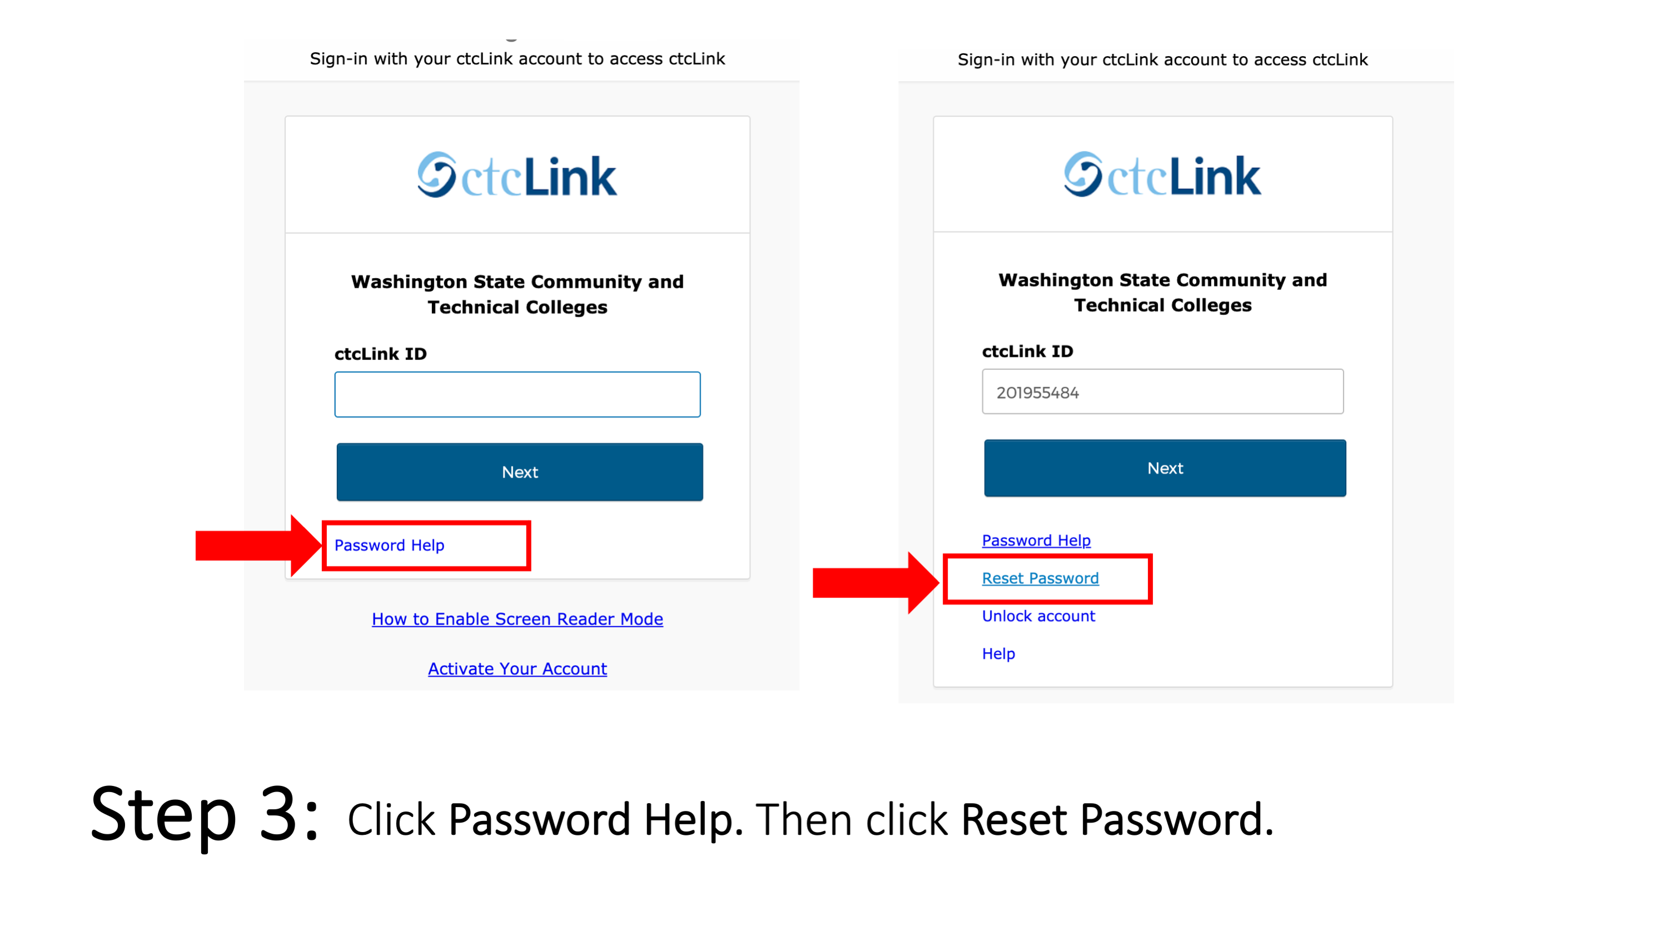Screen dimensions: 1667x937
Task: Click Next button on left login panel
Action: point(516,472)
